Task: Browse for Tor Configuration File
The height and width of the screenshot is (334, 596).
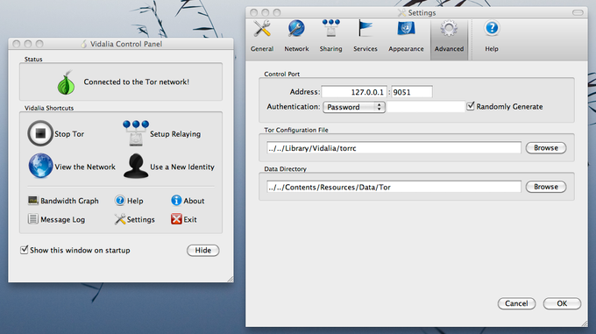Action: (x=546, y=148)
